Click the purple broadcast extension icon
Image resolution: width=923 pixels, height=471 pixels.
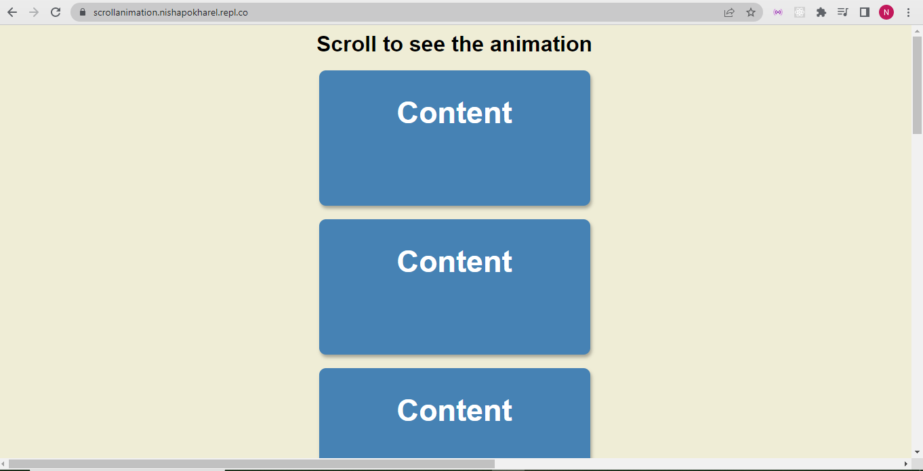tap(777, 12)
